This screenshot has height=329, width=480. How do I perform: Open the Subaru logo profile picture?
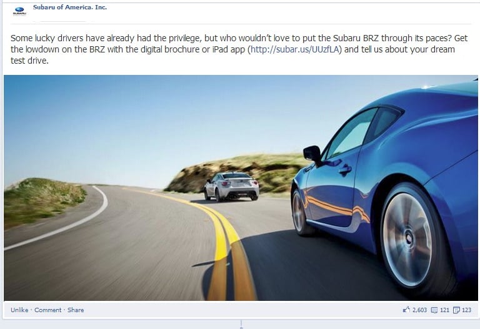click(19, 11)
